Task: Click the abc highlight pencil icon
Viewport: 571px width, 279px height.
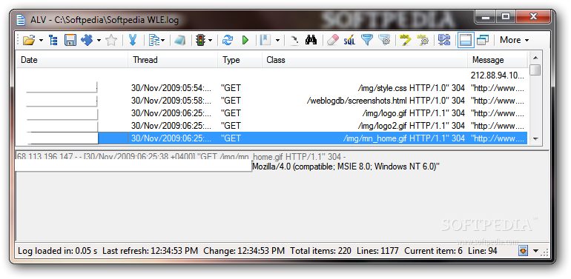Action: click(x=405, y=40)
